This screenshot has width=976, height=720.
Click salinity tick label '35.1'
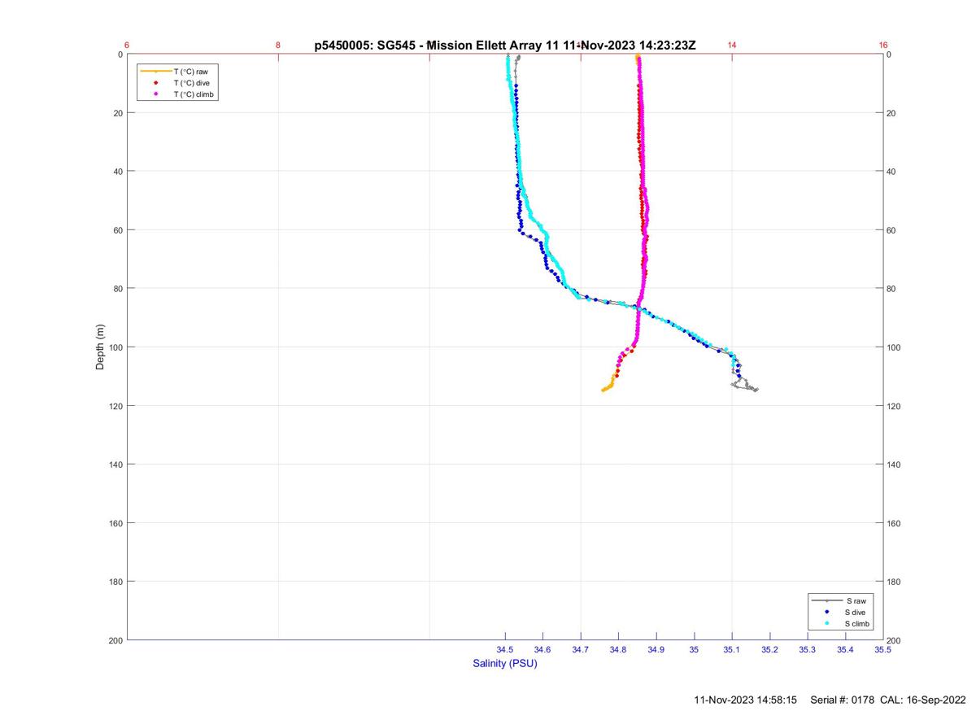(x=732, y=649)
